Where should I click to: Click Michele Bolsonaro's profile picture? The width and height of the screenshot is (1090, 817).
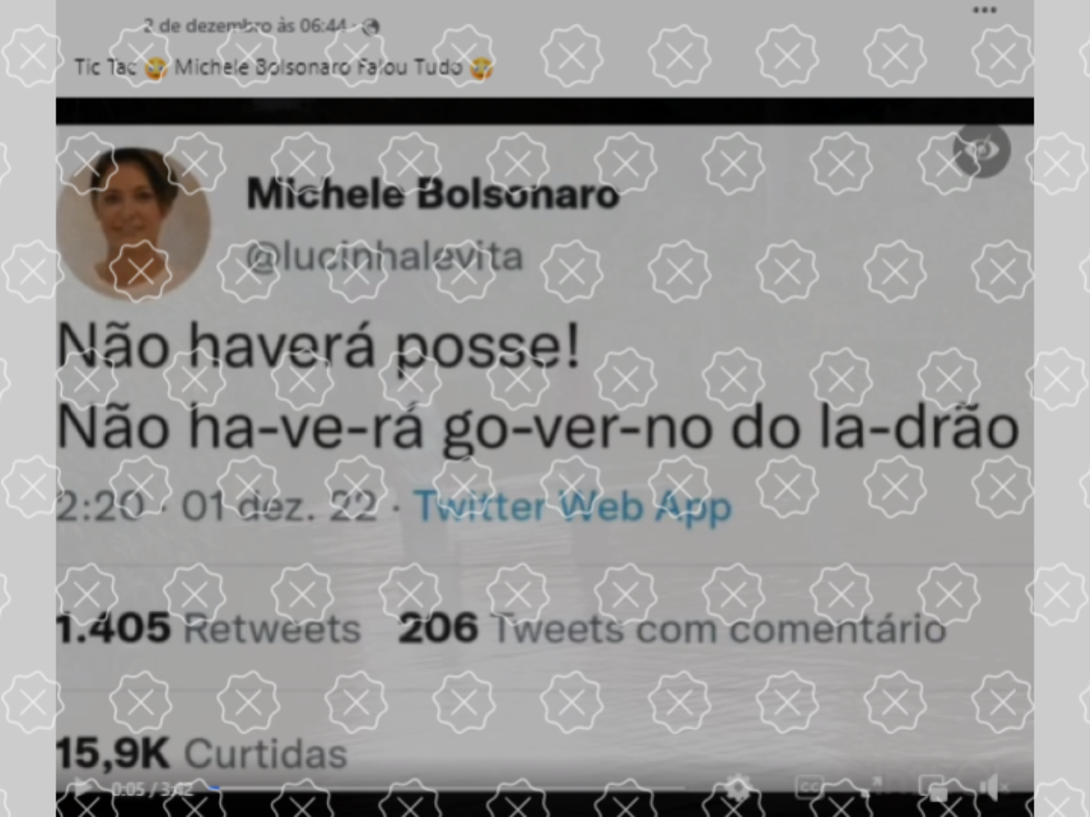coord(134,222)
